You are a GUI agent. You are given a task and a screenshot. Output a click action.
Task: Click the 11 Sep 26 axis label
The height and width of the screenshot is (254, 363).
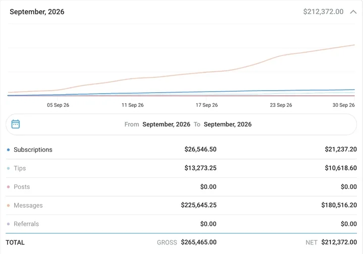tap(133, 105)
